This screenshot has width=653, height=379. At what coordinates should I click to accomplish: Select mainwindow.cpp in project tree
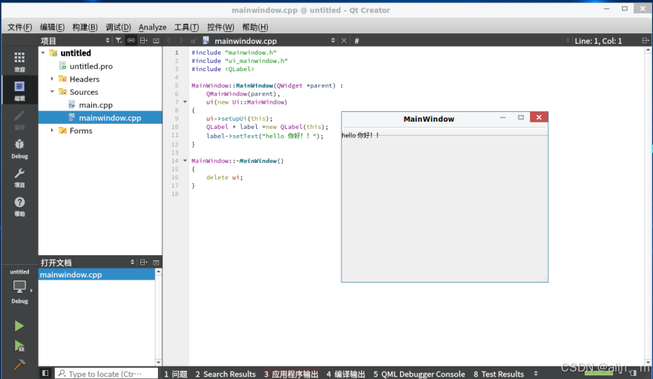[x=100, y=117]
